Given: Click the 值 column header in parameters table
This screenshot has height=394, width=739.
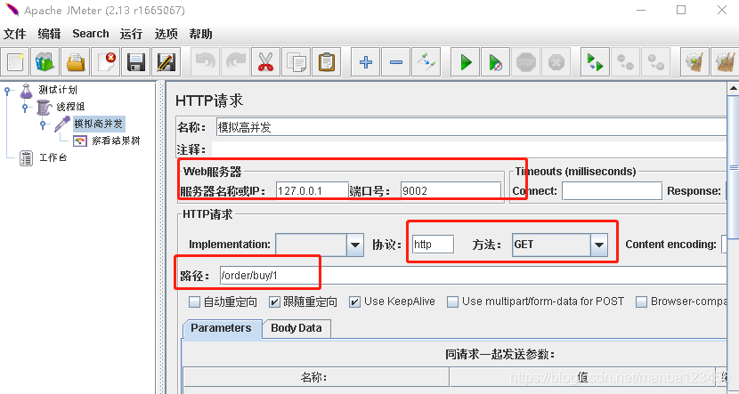Looking at the screenshot, I should coord(582,377).
